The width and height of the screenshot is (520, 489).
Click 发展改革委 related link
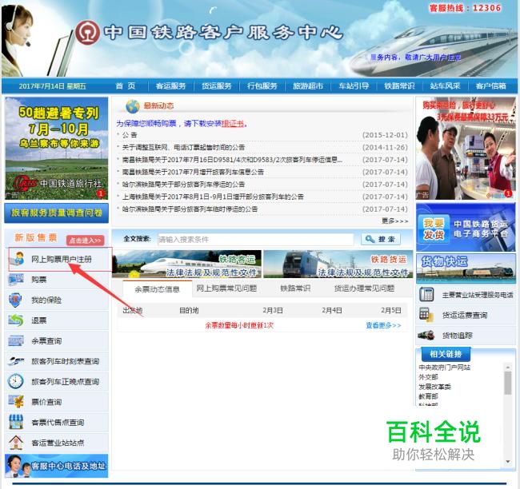tap(434, 387)
